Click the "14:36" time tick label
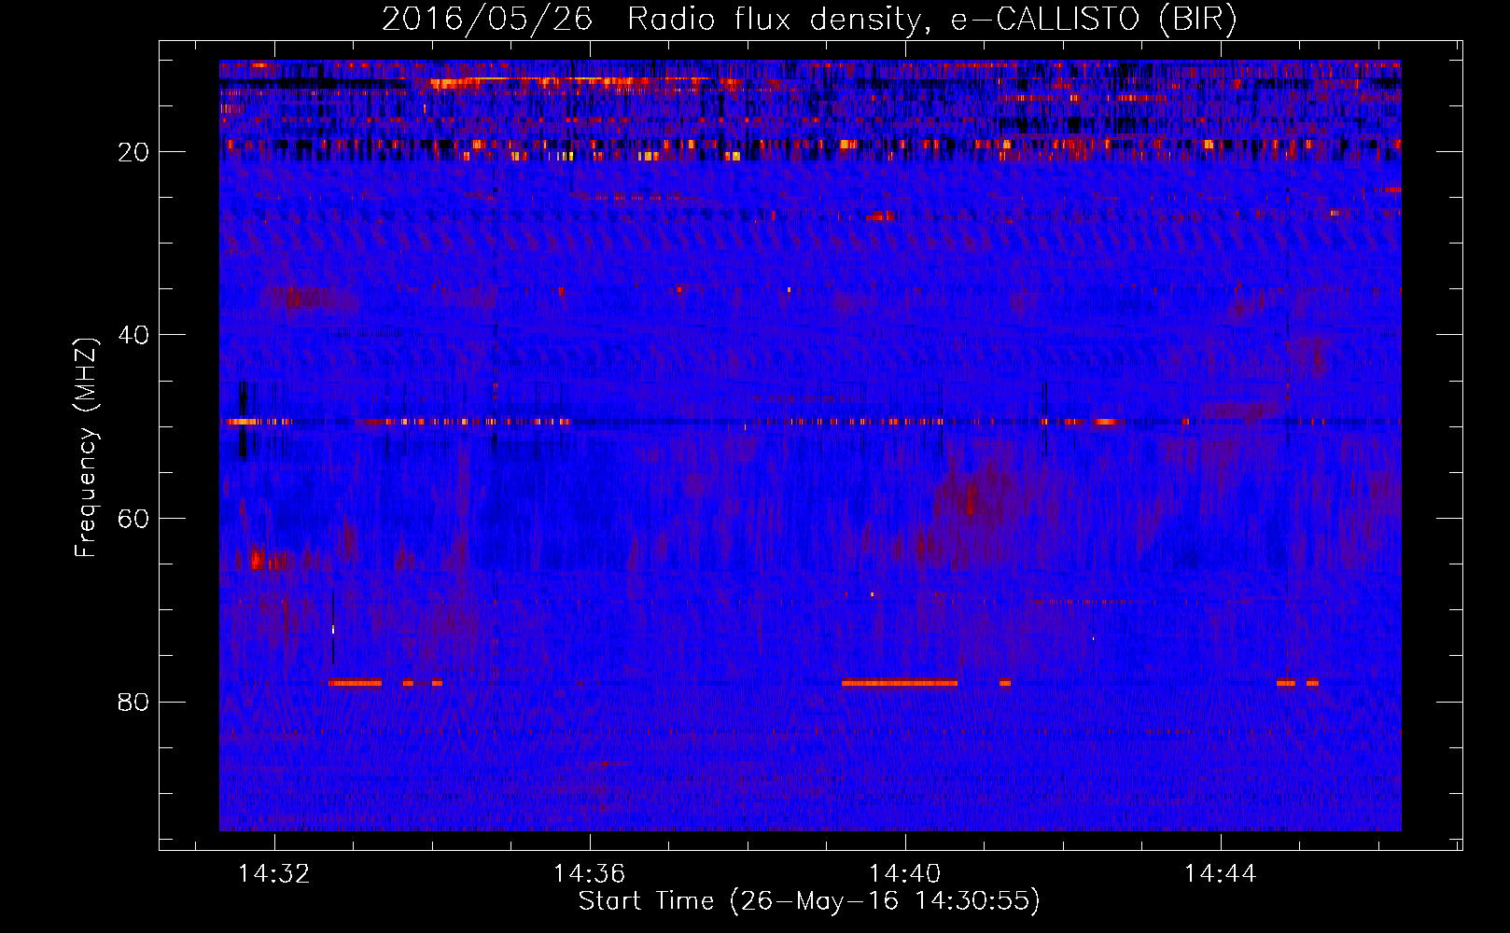The width and height of the screenshot is (1510, 933). (x=590, y=874)
